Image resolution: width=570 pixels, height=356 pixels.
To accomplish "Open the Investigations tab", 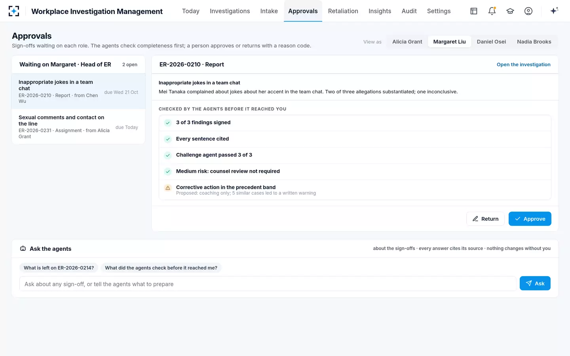I will click(230, 11).
